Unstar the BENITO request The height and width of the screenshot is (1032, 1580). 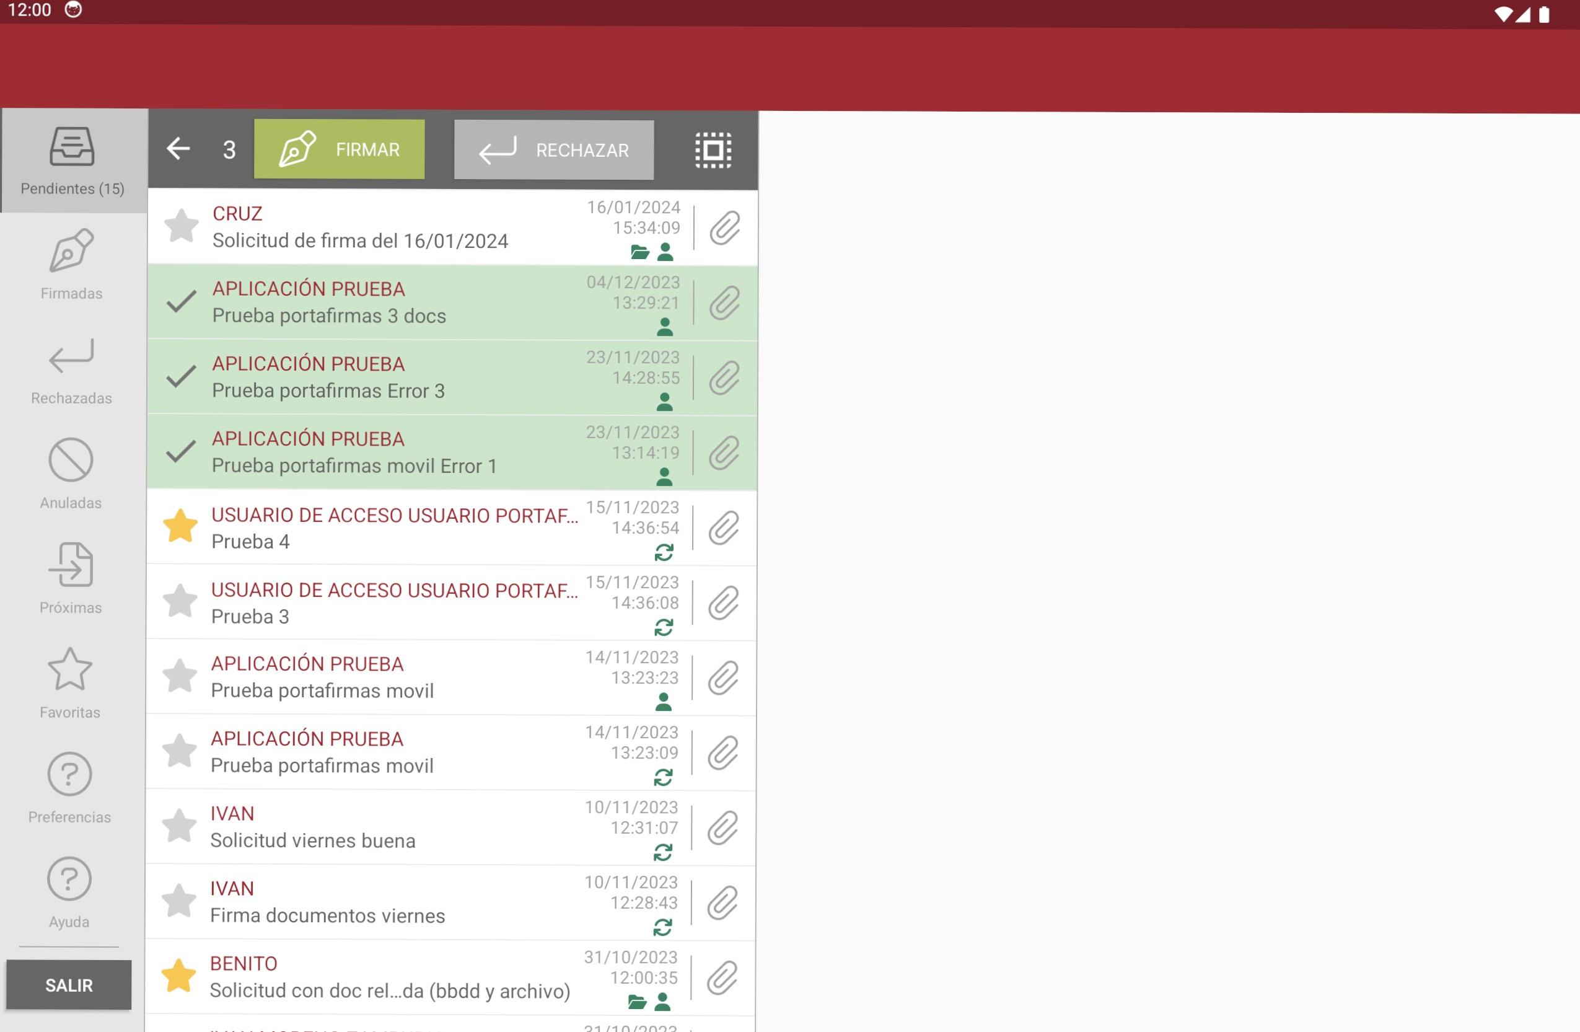(179, 976)
